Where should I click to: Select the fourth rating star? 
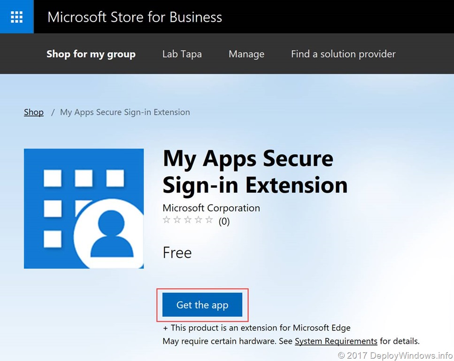(x=199, y=220)
